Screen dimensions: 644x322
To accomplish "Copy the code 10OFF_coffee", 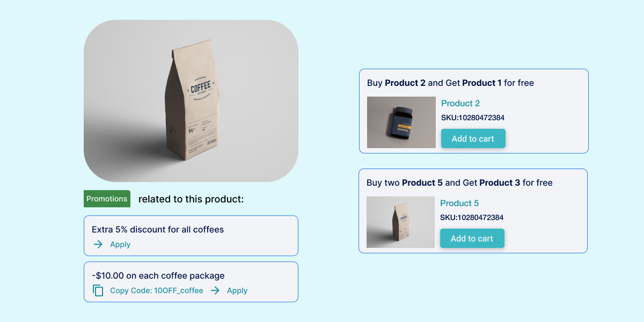I will (x=156, y=290).
